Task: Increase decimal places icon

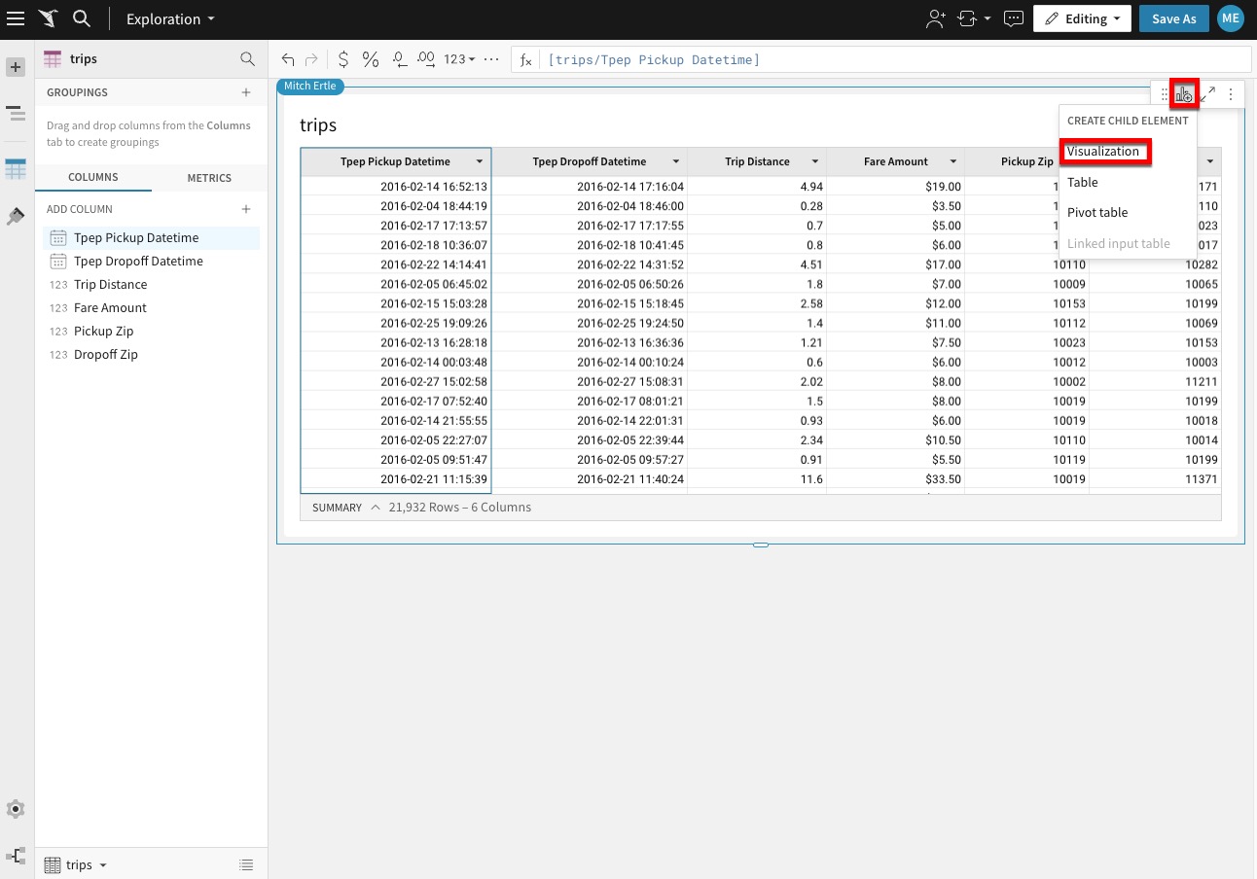Action: (x=425, y=59)
